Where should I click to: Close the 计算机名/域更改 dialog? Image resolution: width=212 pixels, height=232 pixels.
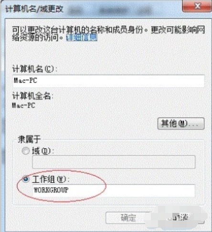pyautogui.click(x=197, y=6)
